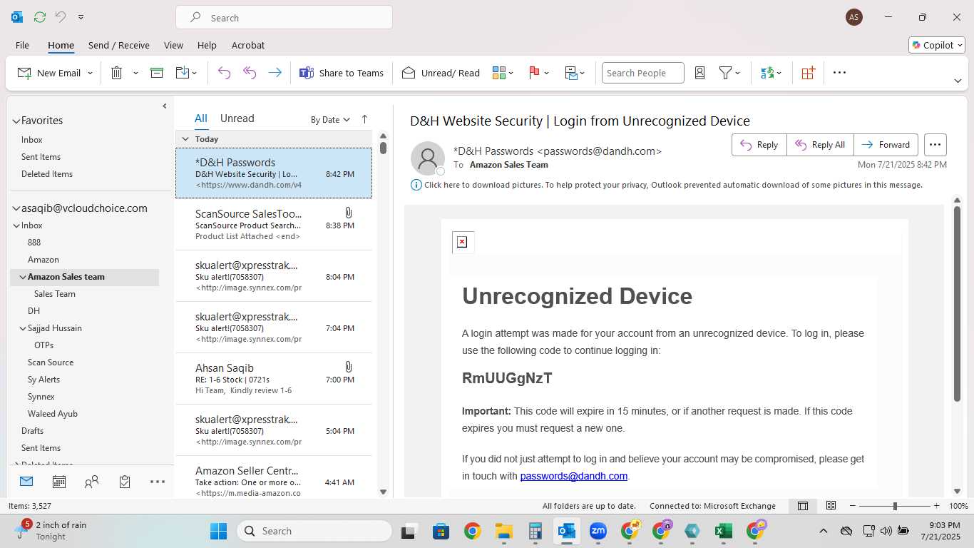Click Send/Receive All Folders sync icon
Image resolution: width=974 pixels, height=548 pixels.
click(x=39, y=17)
